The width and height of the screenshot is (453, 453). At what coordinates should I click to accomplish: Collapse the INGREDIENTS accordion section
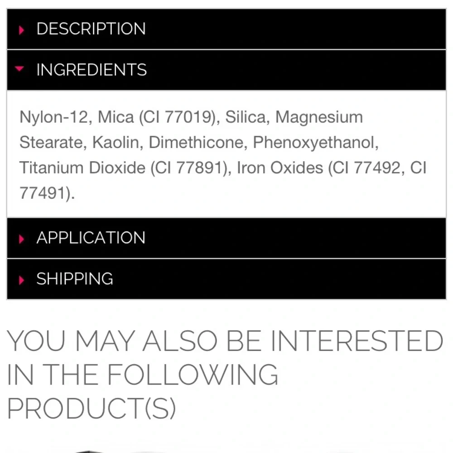click(x=226, y=70)
